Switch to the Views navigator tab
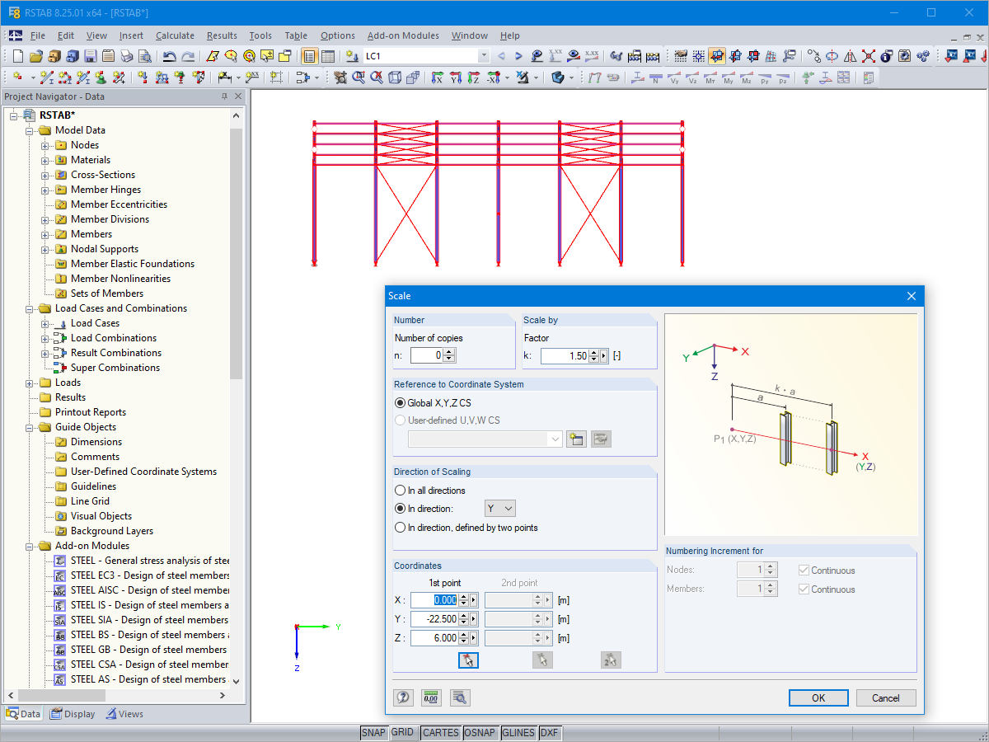989x742 pixels. [x=124, y=714]
